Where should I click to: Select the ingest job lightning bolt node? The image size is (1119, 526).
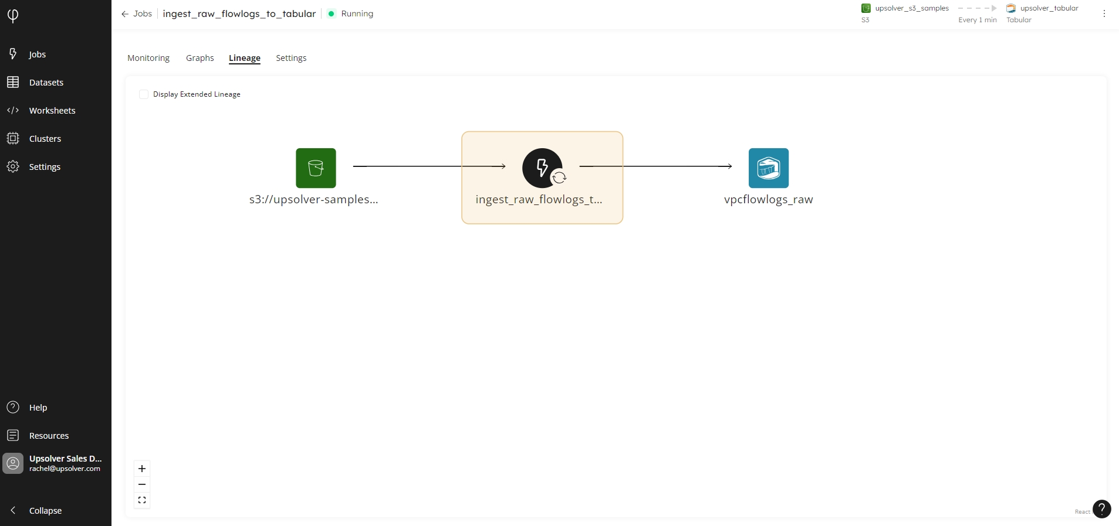tap(542, 168)
